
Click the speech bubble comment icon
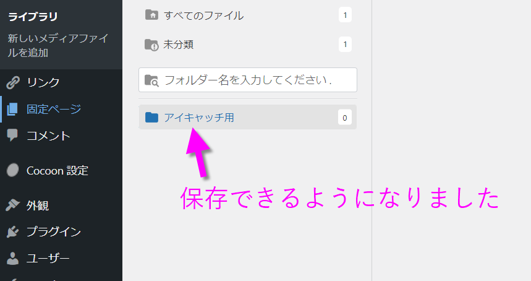tap(12, 135)
